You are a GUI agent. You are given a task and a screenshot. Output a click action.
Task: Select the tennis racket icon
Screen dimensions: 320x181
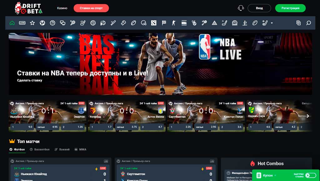click(x=72, y=23)
